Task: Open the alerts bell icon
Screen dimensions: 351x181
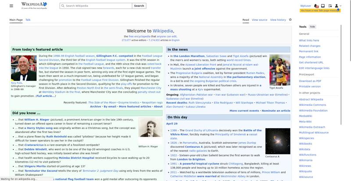Action: [x=316, y=6]
